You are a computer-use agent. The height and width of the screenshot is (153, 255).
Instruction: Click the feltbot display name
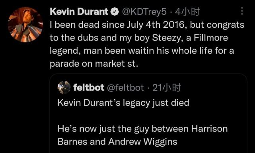click(89, 87)
